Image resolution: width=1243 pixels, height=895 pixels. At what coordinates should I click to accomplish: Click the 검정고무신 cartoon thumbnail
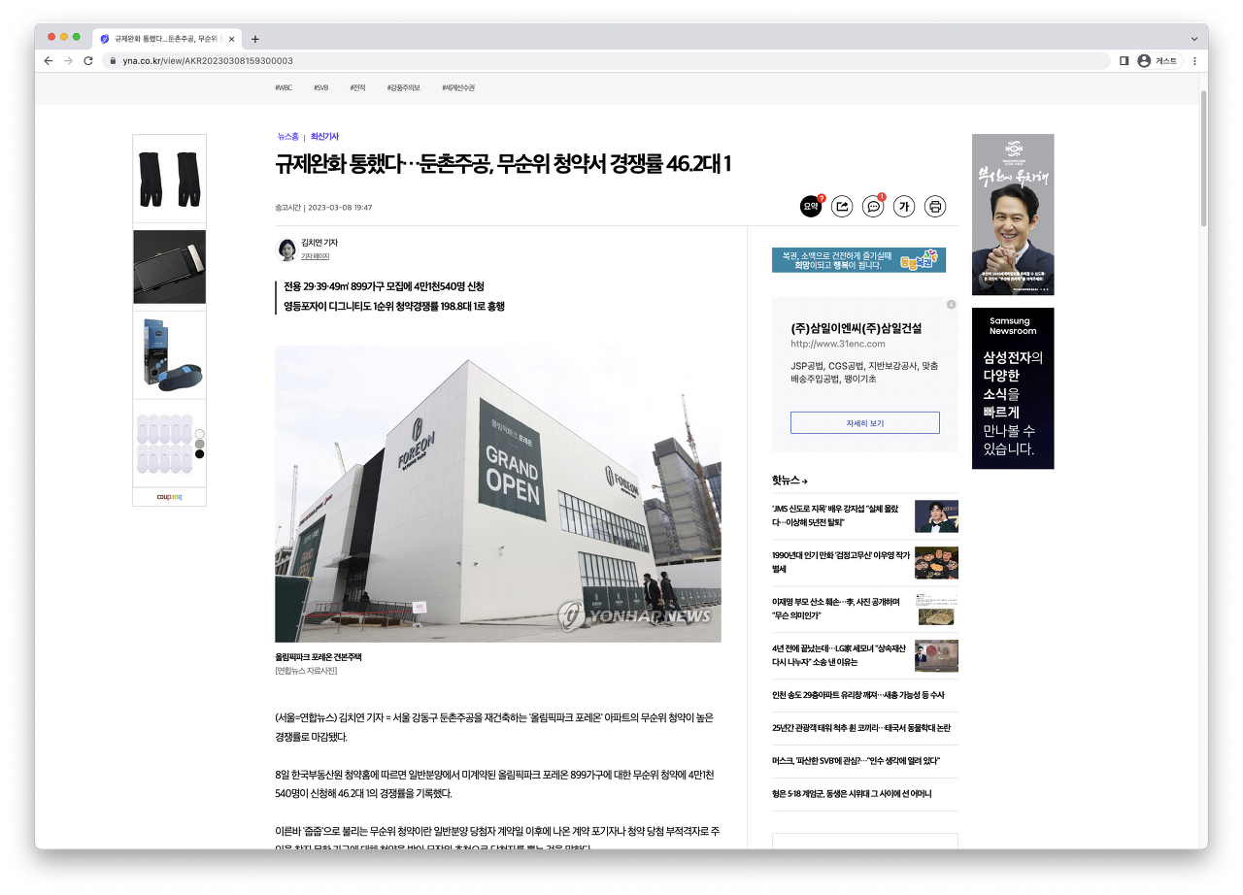click(936, 563)
